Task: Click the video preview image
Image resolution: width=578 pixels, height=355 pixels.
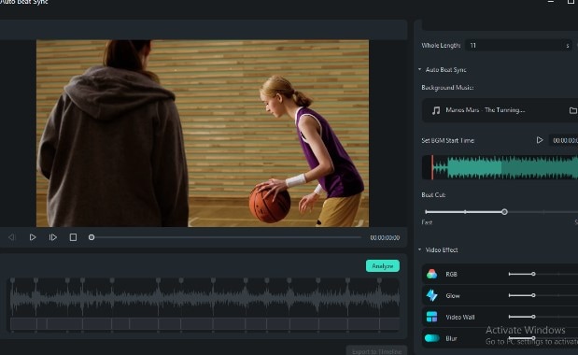Action: [x=203, y=133]
